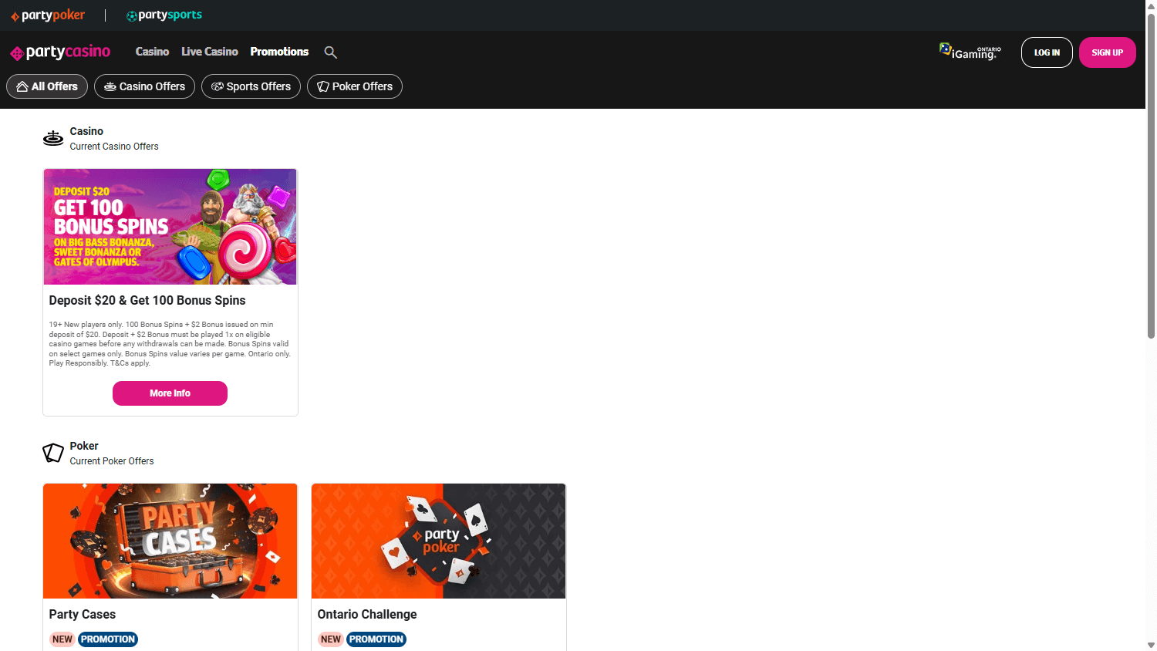The height and width of the screenshot is (651, 1157).
Task: Click the Poker section cards icon
Action: click(53, 453)
